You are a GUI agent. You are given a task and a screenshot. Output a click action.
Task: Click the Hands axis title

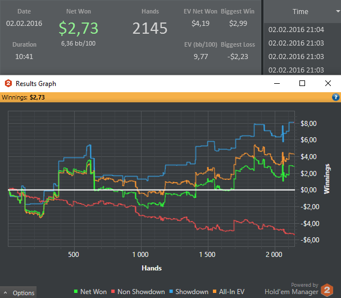(152, 268)
